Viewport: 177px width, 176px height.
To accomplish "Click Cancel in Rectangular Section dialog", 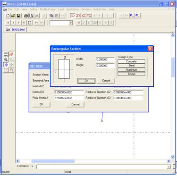I will coord(106,81).
